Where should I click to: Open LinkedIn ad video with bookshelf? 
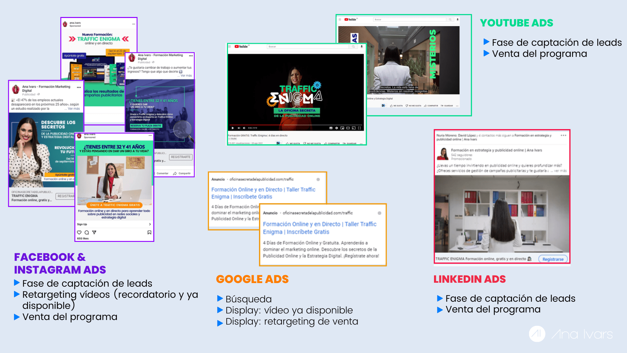(502, 214)
